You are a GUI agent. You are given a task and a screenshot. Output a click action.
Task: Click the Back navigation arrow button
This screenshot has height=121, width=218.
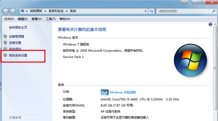6,11
